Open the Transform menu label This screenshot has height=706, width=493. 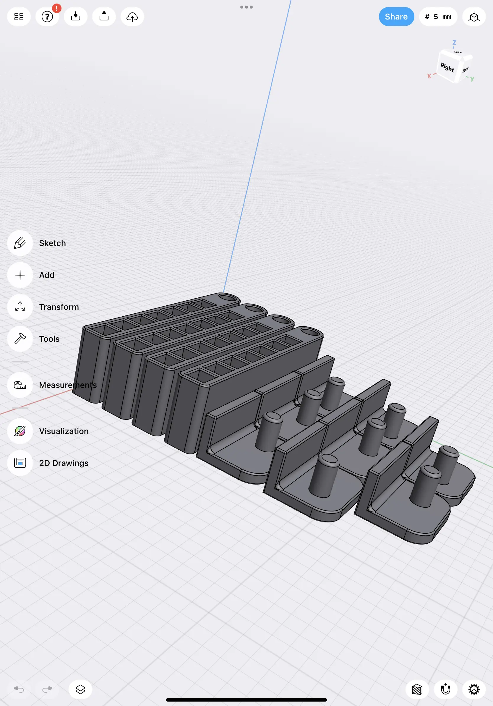tap(59, 307)
